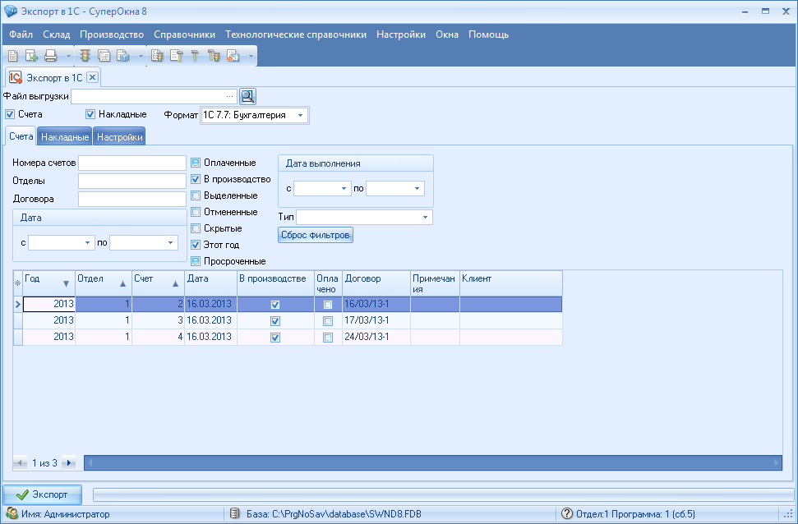This screenshot has height=524, width=798.
Task: Click the next record arrow in navigator
Action: pyautogui.click(x=69, y=463)
